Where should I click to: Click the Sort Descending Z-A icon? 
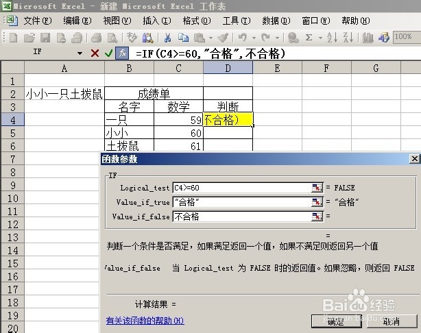tap(348, 38)
